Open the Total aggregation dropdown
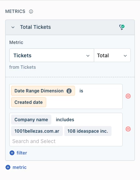Screen dimensions: 140x180 click(x=112, y=55)
